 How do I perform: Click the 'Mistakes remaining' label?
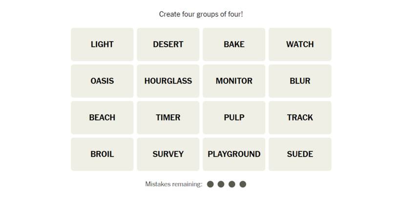[x=173, y=184]
